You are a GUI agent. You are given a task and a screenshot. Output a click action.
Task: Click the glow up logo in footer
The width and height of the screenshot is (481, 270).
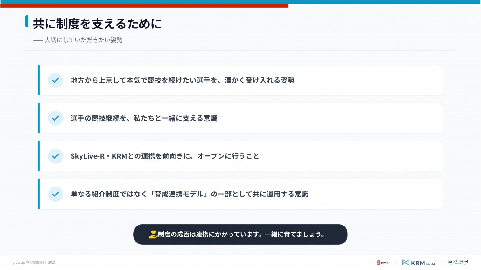point(383,262)
